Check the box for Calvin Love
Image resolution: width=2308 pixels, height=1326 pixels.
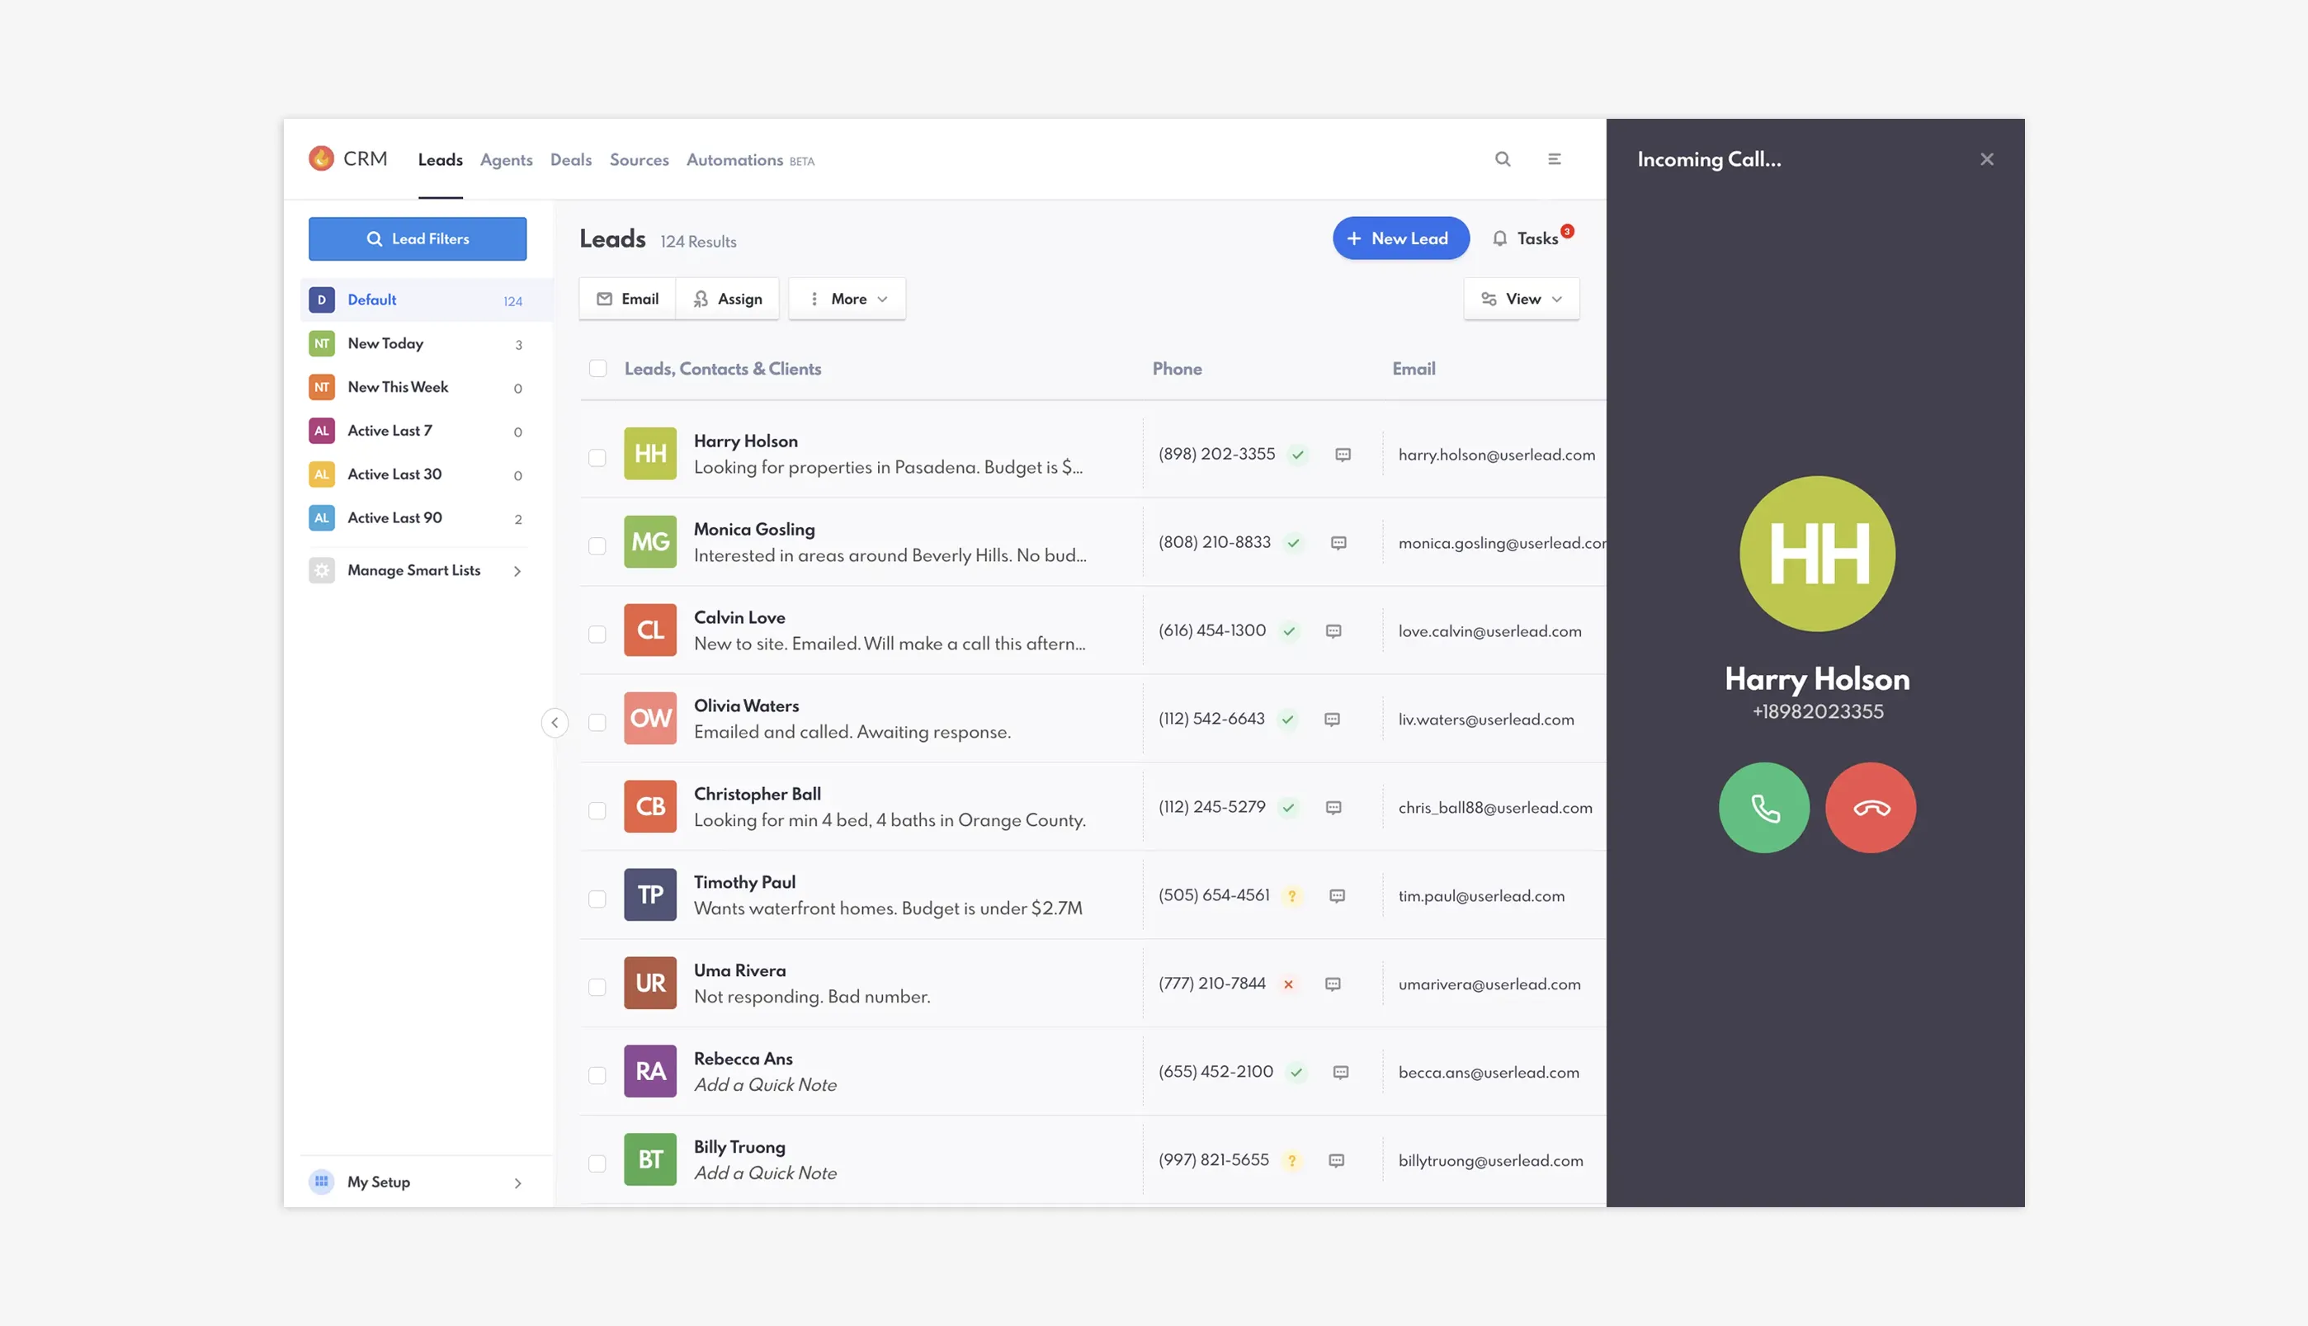pos(597,634)
